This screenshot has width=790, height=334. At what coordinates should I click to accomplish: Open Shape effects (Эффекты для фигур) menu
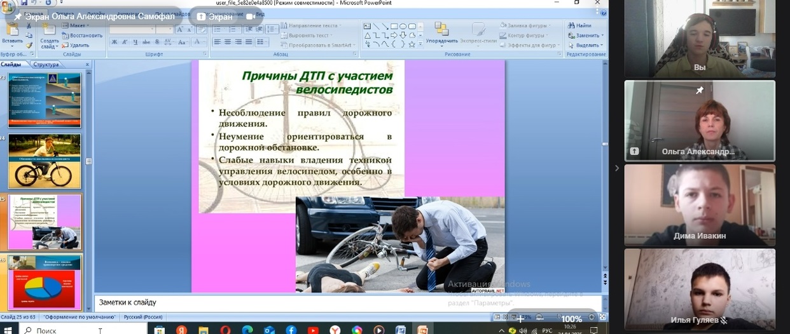click(x=530, y=45)
